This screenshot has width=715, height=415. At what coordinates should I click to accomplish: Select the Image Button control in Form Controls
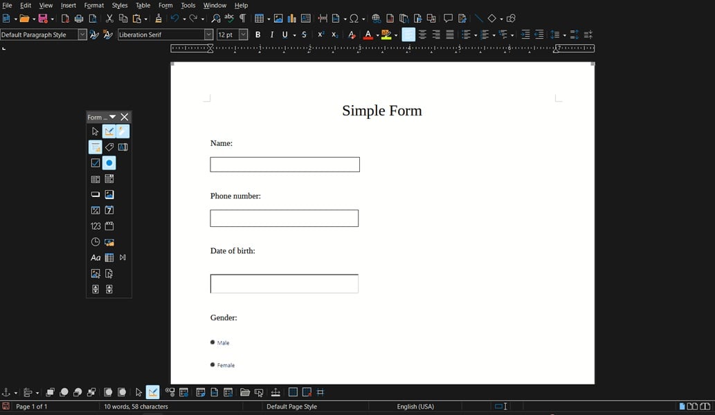(109, 194)
